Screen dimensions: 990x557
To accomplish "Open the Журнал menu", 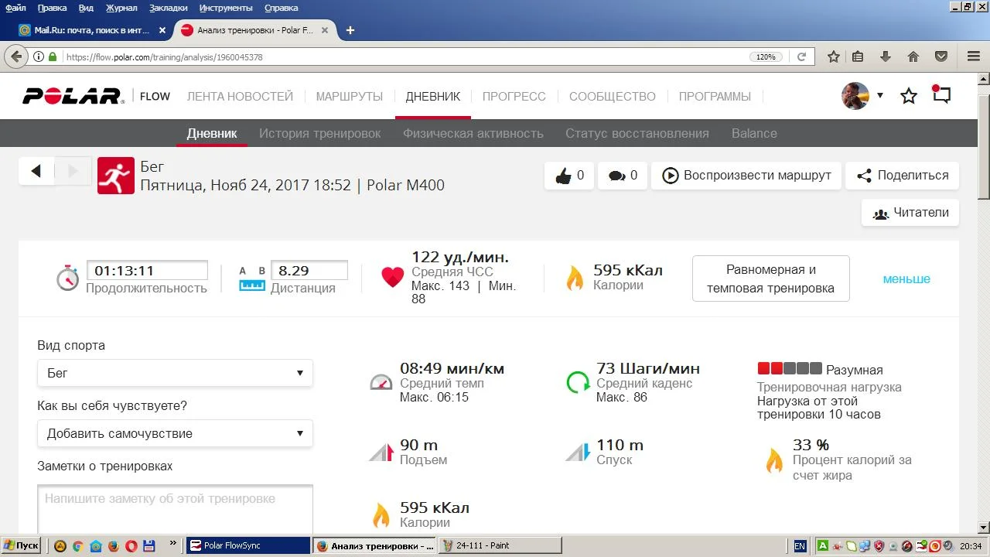I will [x=121, y=8].
